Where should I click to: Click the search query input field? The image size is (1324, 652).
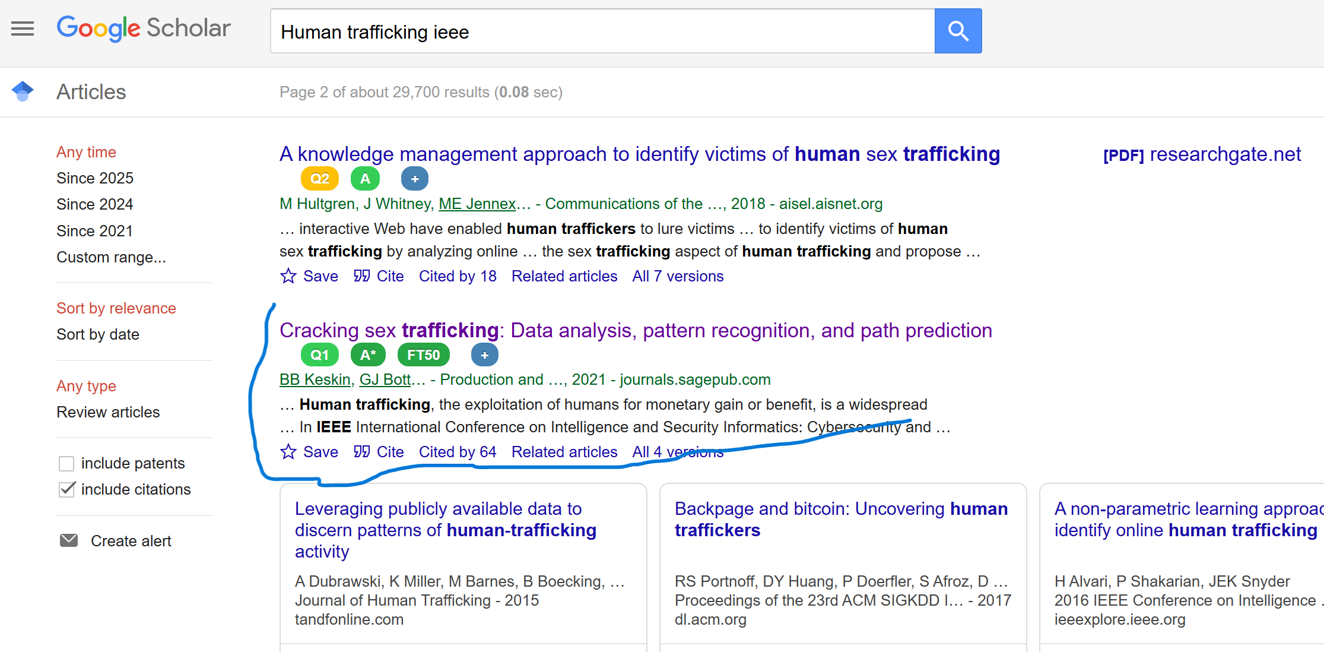(602, 31)
